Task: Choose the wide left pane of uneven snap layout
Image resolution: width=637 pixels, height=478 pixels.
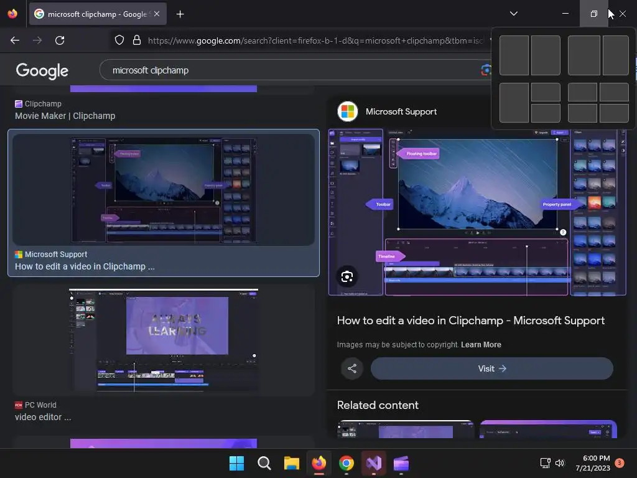Action: [x=584, y=55]
